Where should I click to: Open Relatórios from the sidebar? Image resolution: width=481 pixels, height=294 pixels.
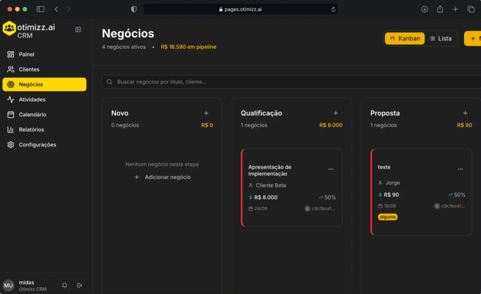tap(31, 130)
